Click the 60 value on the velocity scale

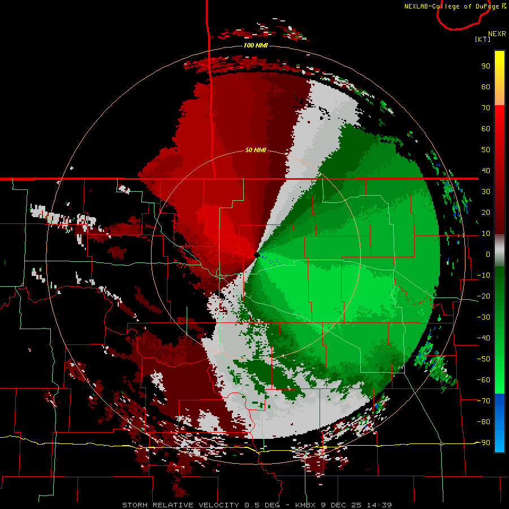[486, 129]
